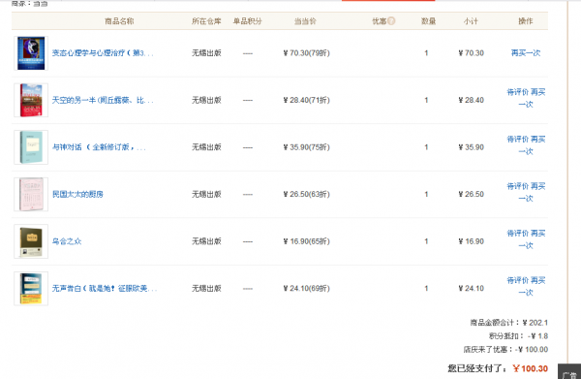Click the 商品名称 column header
The image size is (581, 379).
coord(119,21)
